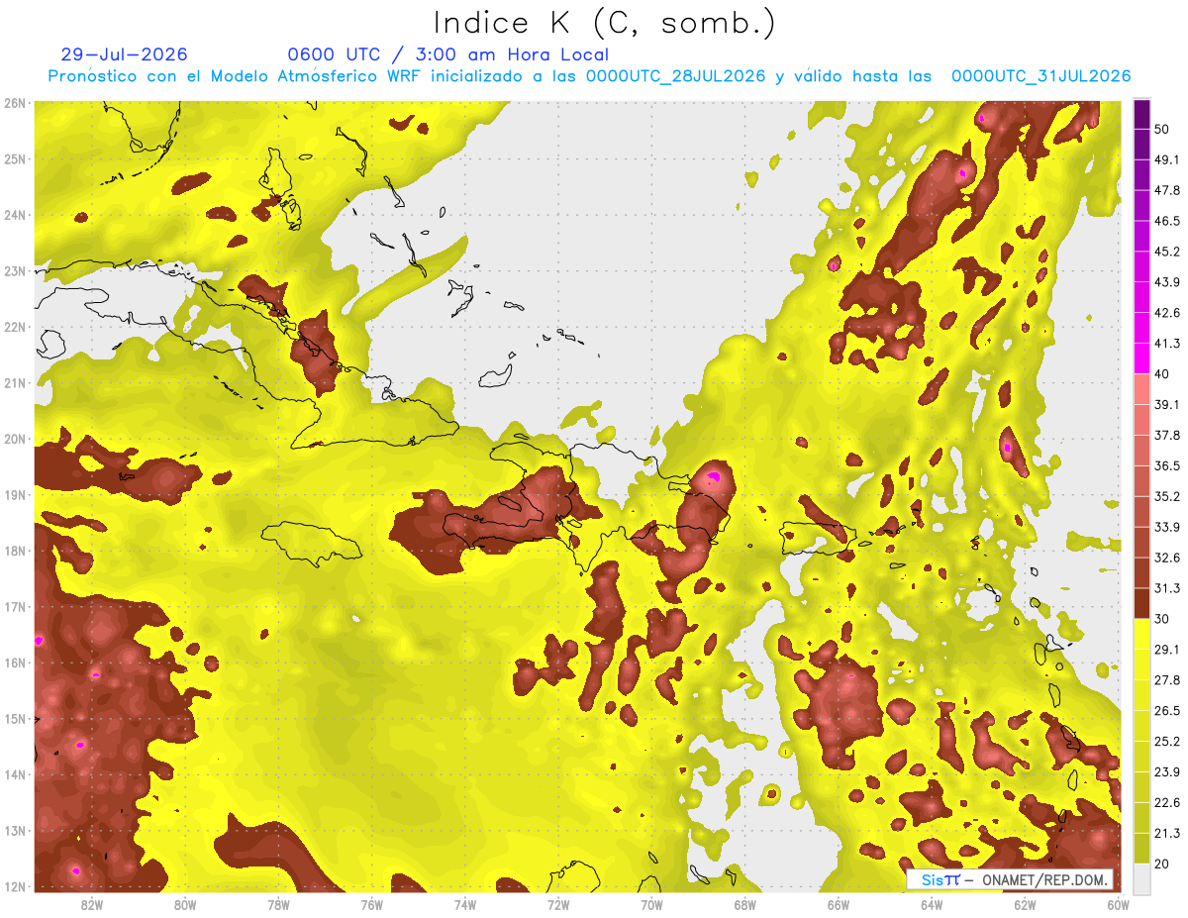Image resolution: width=1188 pixels, height=918 pixels.
Task: Click the '19N' latitude label
Action: (x=14, y=494)
